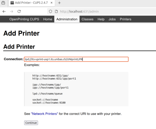Go to the Home menu item

(x=48, y=19)
